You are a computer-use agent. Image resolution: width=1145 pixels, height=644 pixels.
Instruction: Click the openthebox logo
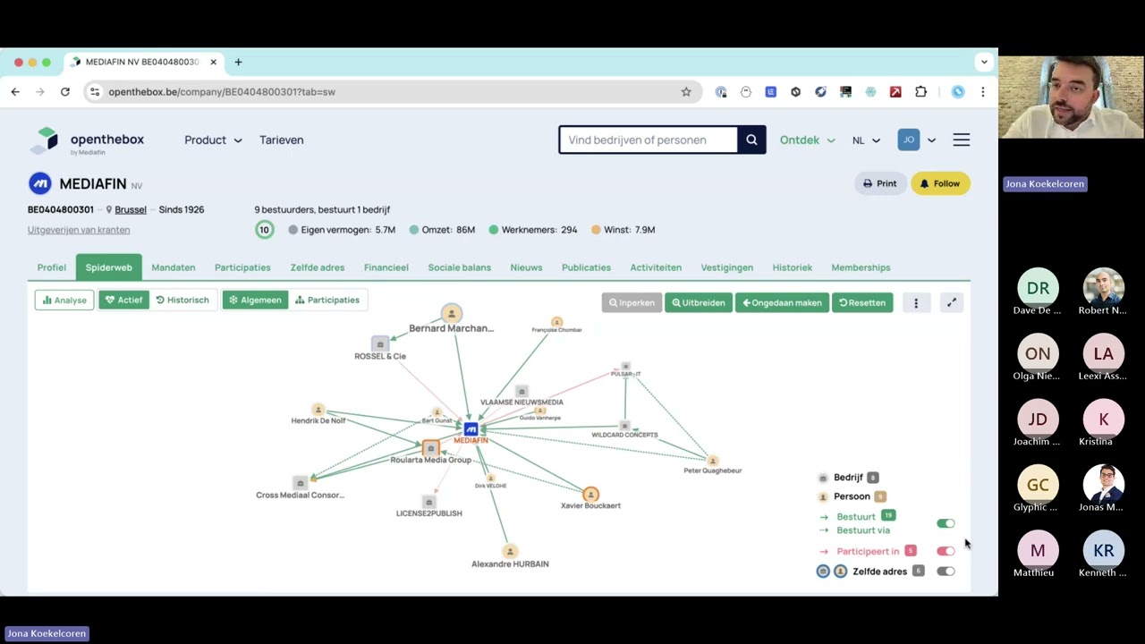pyautogui.click(x=86, y=140)
